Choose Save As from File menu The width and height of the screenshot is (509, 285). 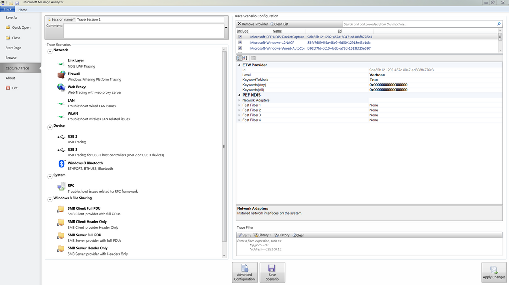[11, 18]
